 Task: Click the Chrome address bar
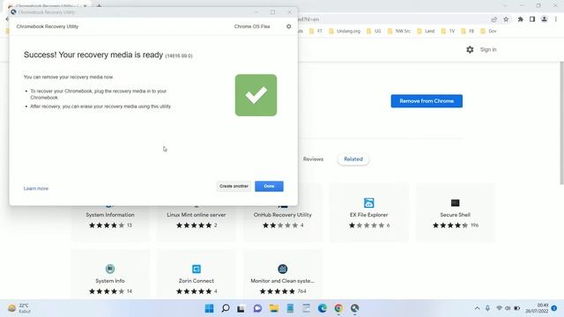[392, 19]
